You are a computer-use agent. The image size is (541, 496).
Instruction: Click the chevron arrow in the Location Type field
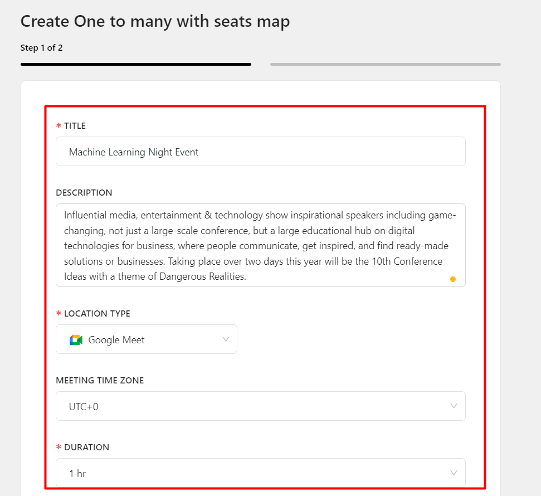(226, 339)
